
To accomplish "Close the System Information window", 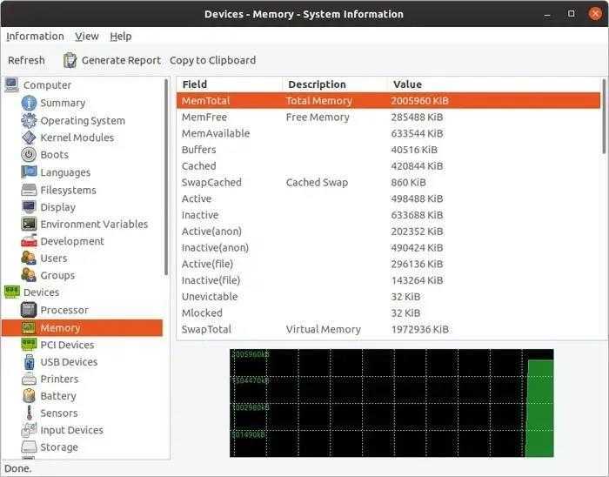I will (595, 14).
